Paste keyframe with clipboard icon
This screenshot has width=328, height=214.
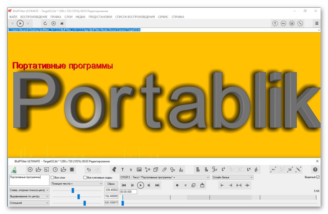click(x=202, y=185)
